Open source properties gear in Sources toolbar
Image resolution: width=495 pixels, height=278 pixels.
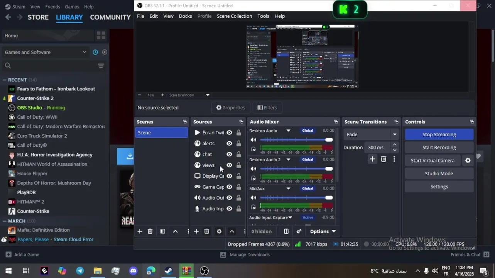pyautogui.click(x=219, y=231)
